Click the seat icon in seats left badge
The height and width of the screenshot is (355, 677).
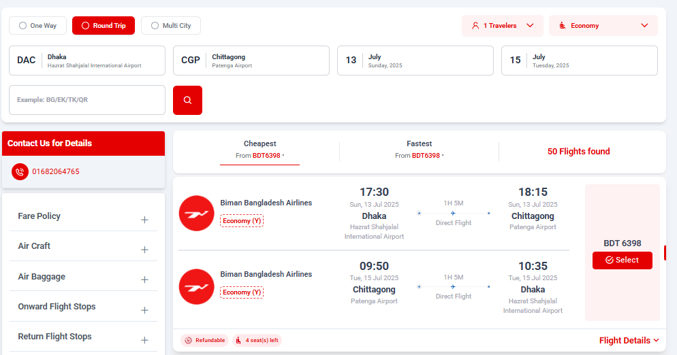238,340
